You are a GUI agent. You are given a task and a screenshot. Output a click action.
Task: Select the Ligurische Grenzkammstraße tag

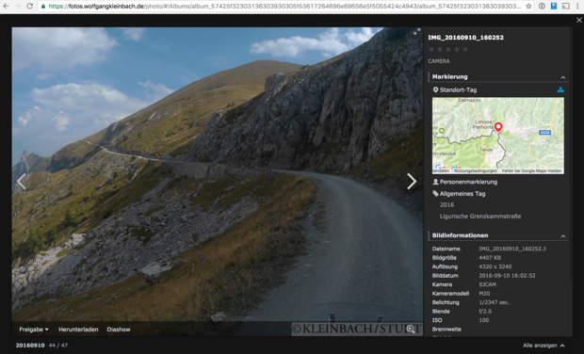[480, 217]
